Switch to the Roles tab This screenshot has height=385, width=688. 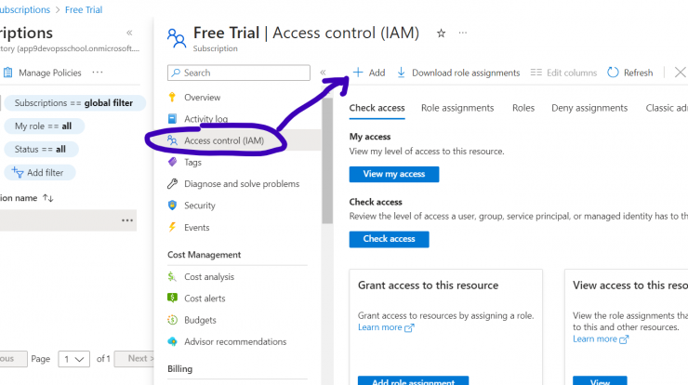523,108
